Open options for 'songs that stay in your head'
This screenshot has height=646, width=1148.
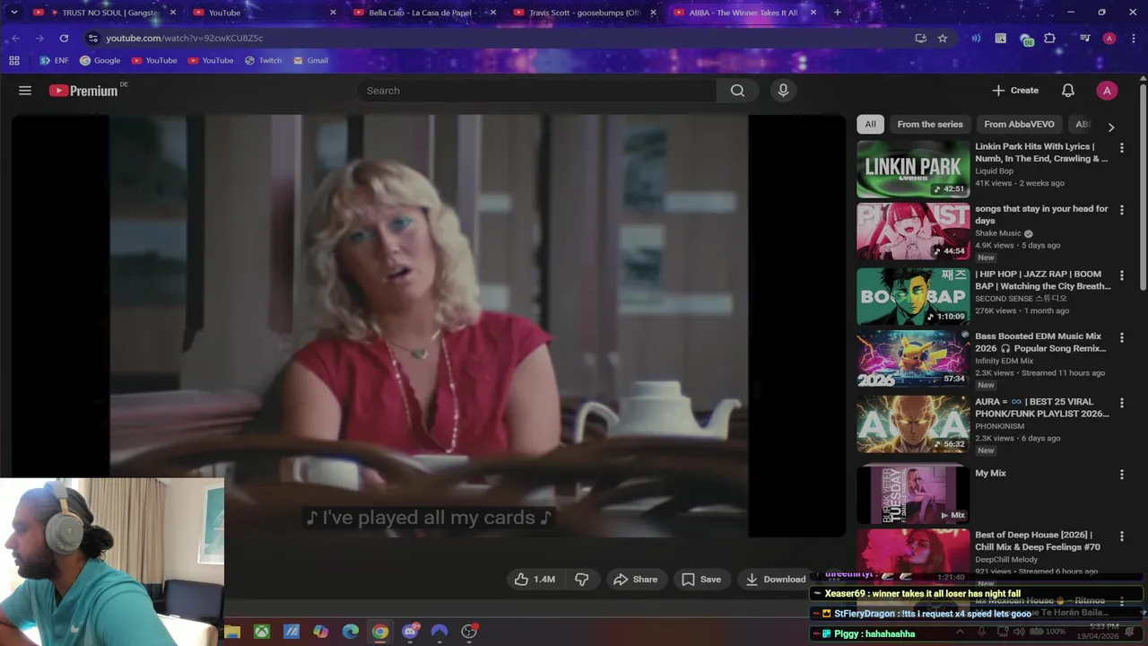pos(1121,210)
